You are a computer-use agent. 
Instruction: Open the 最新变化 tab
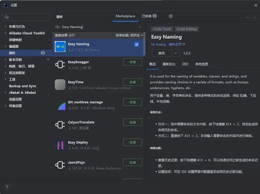click(169, 64)
